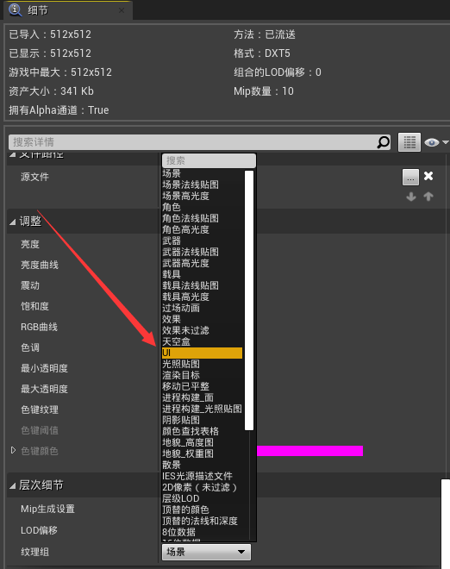This screenshot has width=450, height=569.
Task: Clear source file path with X icon
Action: coord(428,176)
